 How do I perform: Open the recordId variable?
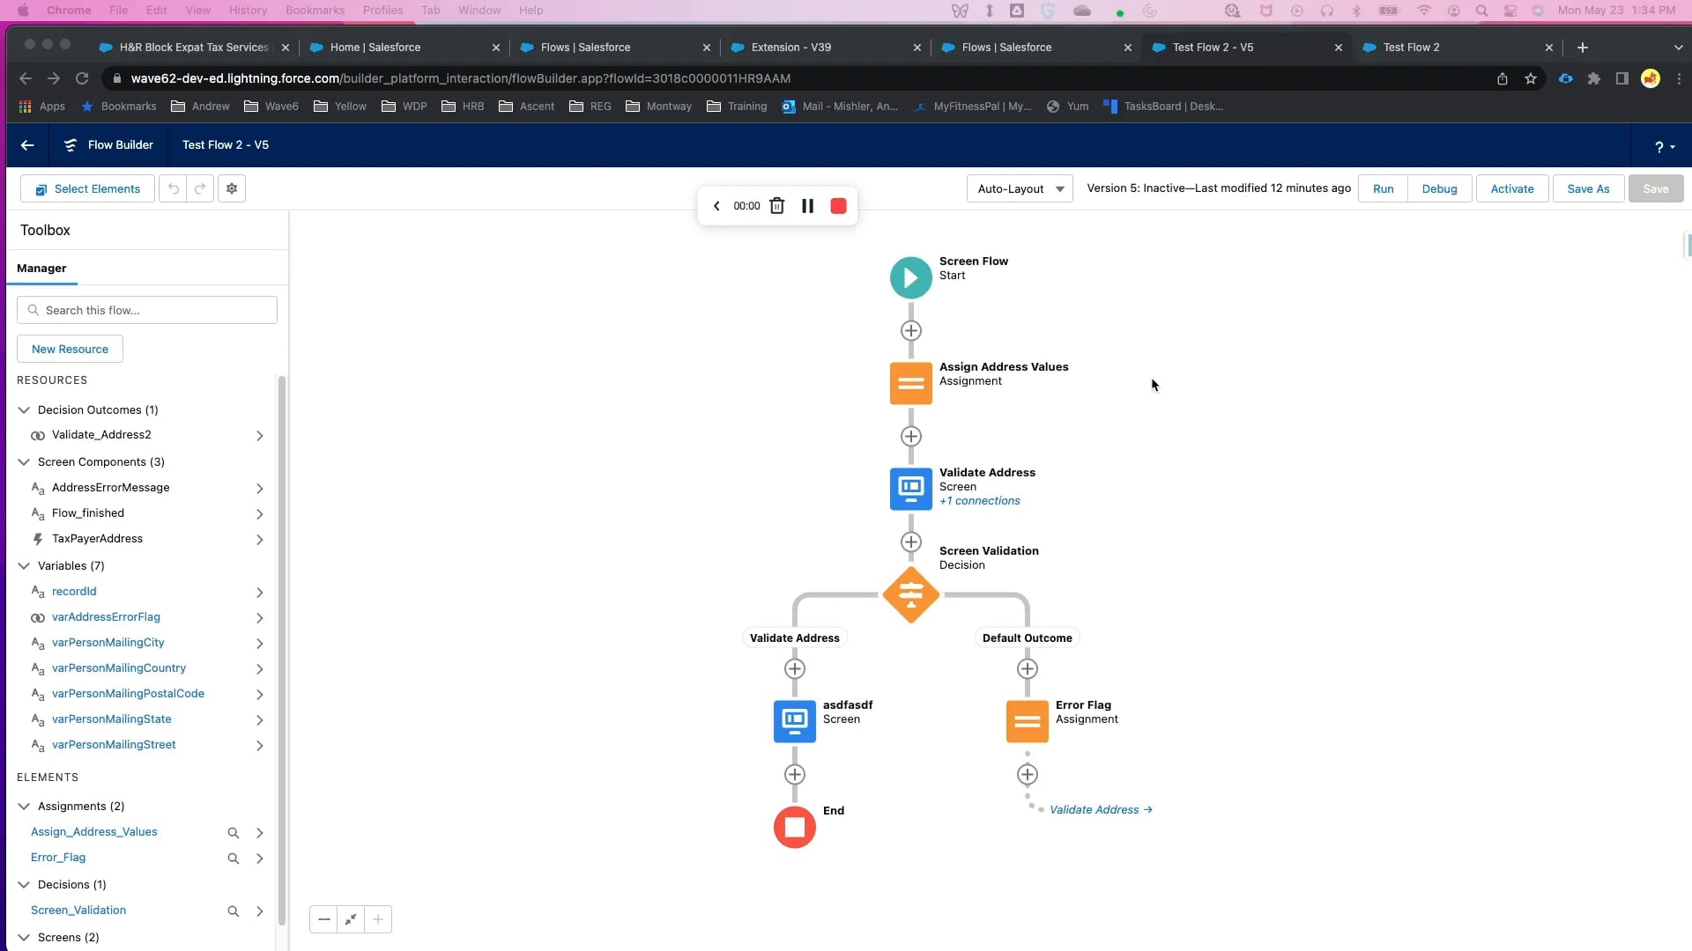click(x=74, y=592)
